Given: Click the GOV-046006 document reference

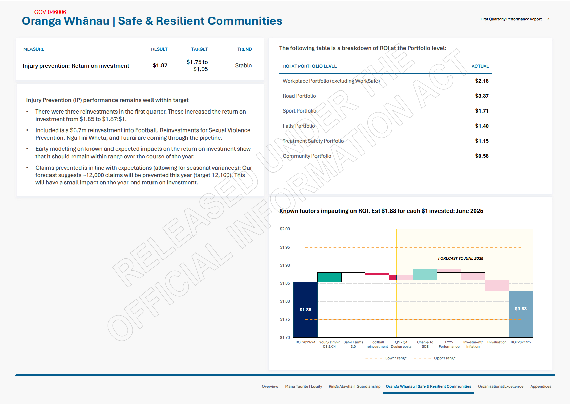Looking at the screenshot, I should pyautogui.click(x=50, y=12).
